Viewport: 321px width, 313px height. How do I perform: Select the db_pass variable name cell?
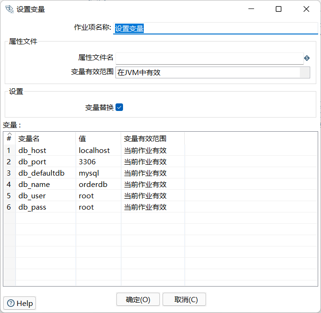click(x=45, y=207)
